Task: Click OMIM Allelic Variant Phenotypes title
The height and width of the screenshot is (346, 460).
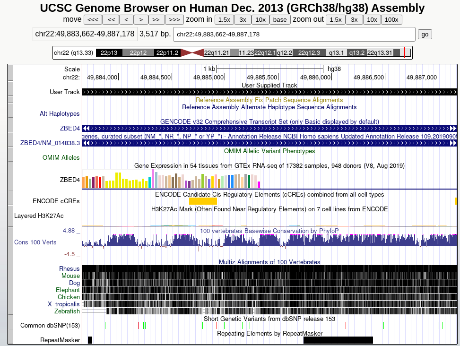Action: tap(269, 151)
